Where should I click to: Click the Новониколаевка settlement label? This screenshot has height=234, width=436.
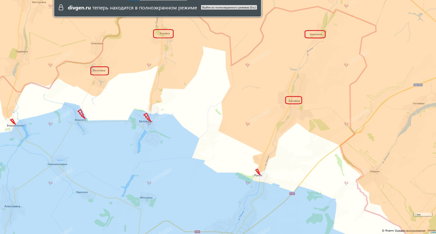pos(57,164)
